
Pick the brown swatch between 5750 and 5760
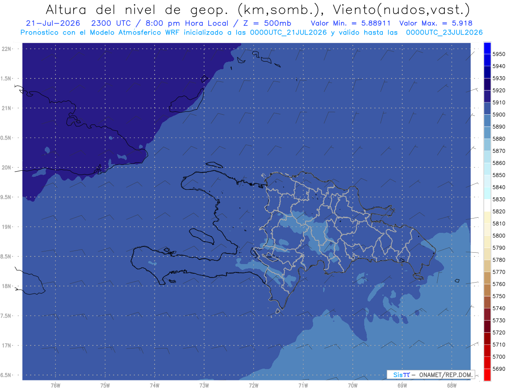487,290
